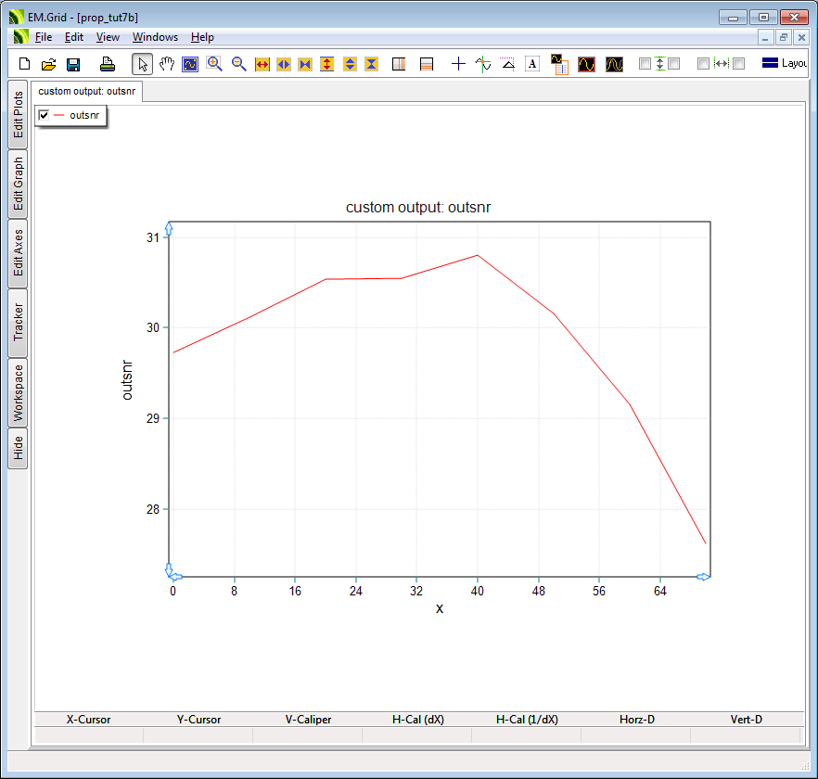The height and width of the screenshot is (779, 818).
Task: Activate the zoom out magnifier
Action: [238, 64]
